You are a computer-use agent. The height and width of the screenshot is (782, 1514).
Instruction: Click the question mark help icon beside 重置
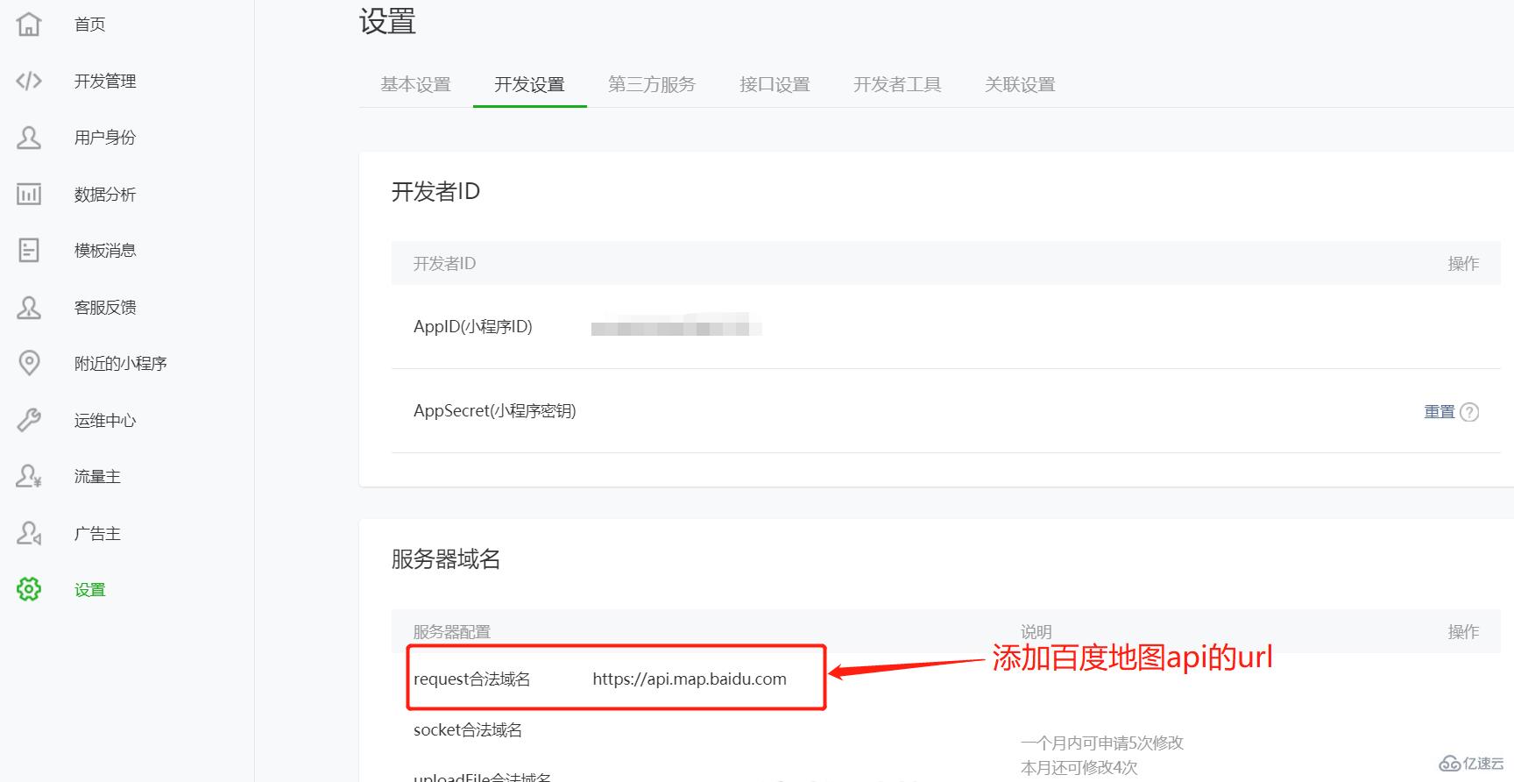pyautogui.click(x=1469, y=412)
